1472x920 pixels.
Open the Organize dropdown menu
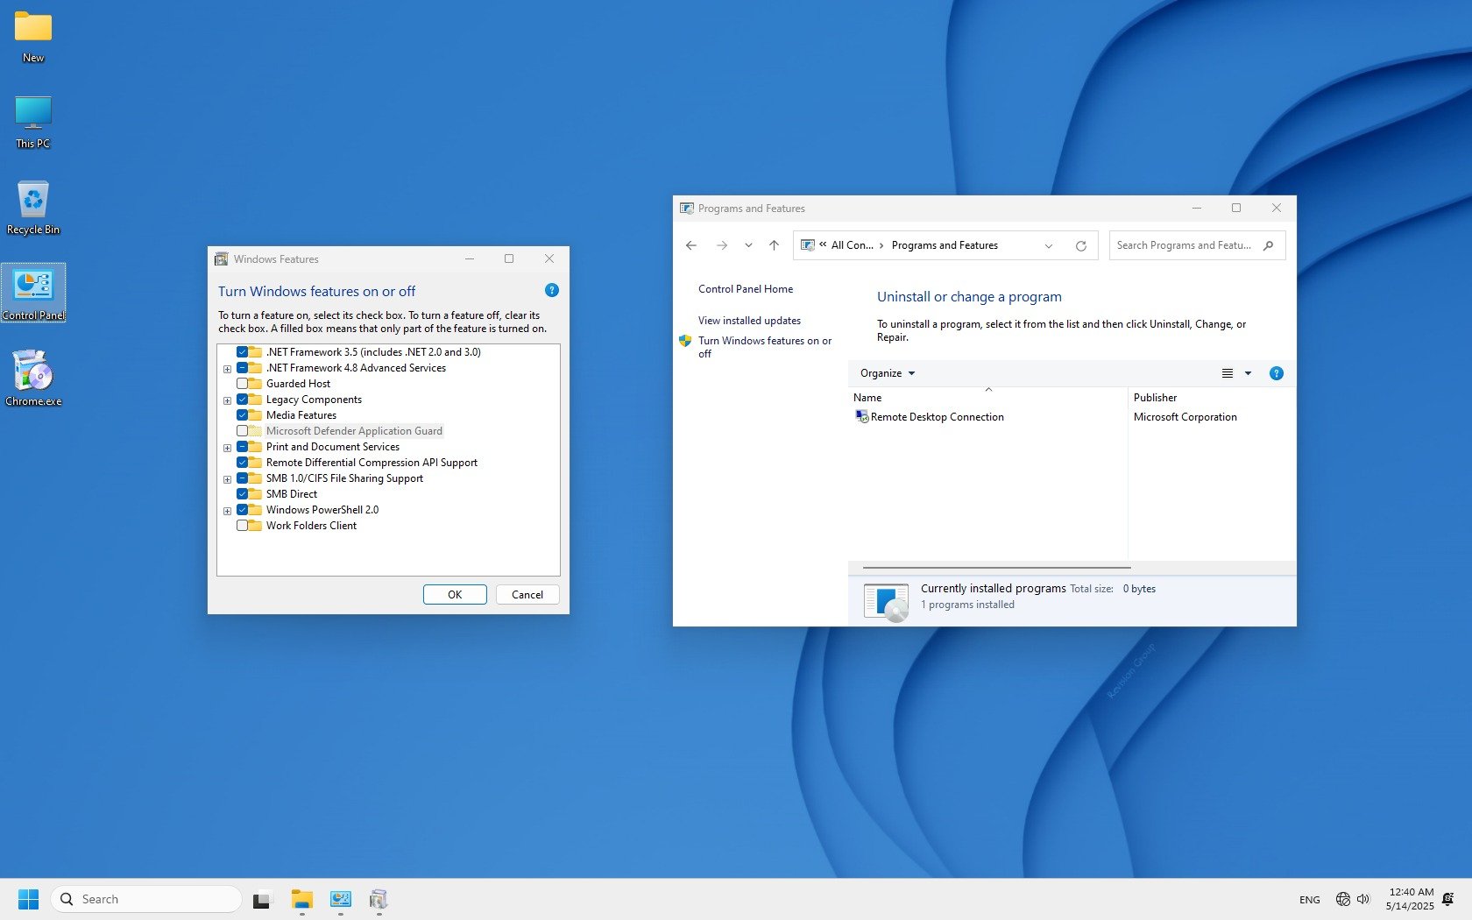(887, 373)
